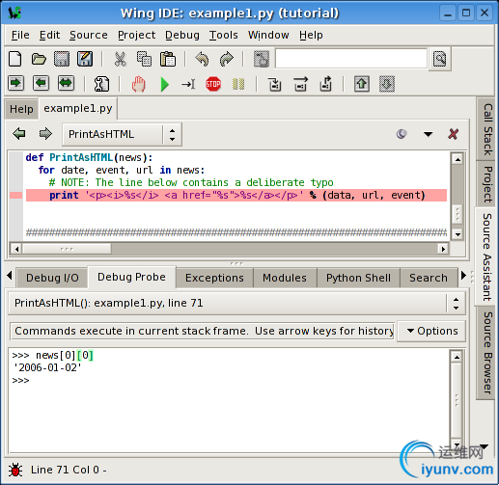This screenshot has width=499, height=485.
Task: Open the Help menu in the menu bar
Action: pos(311,35)
